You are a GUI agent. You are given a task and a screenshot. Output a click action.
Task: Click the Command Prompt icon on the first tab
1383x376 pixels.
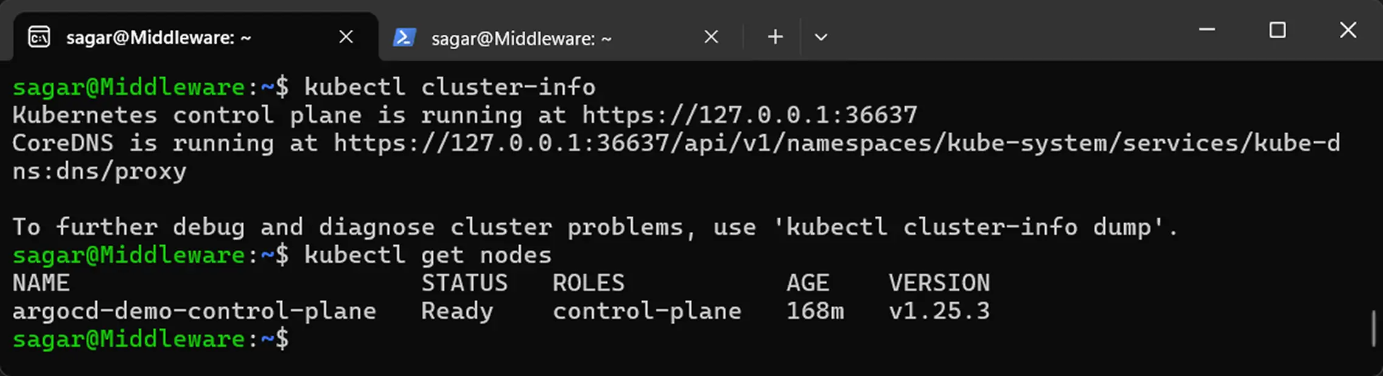[38, 37]
